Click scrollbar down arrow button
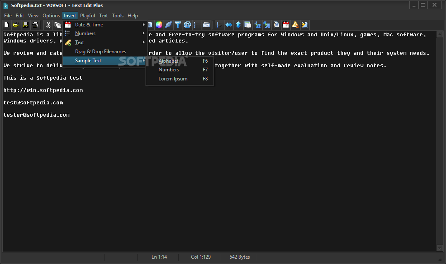Screen dimensions: 446x264 tap(439, 248)
